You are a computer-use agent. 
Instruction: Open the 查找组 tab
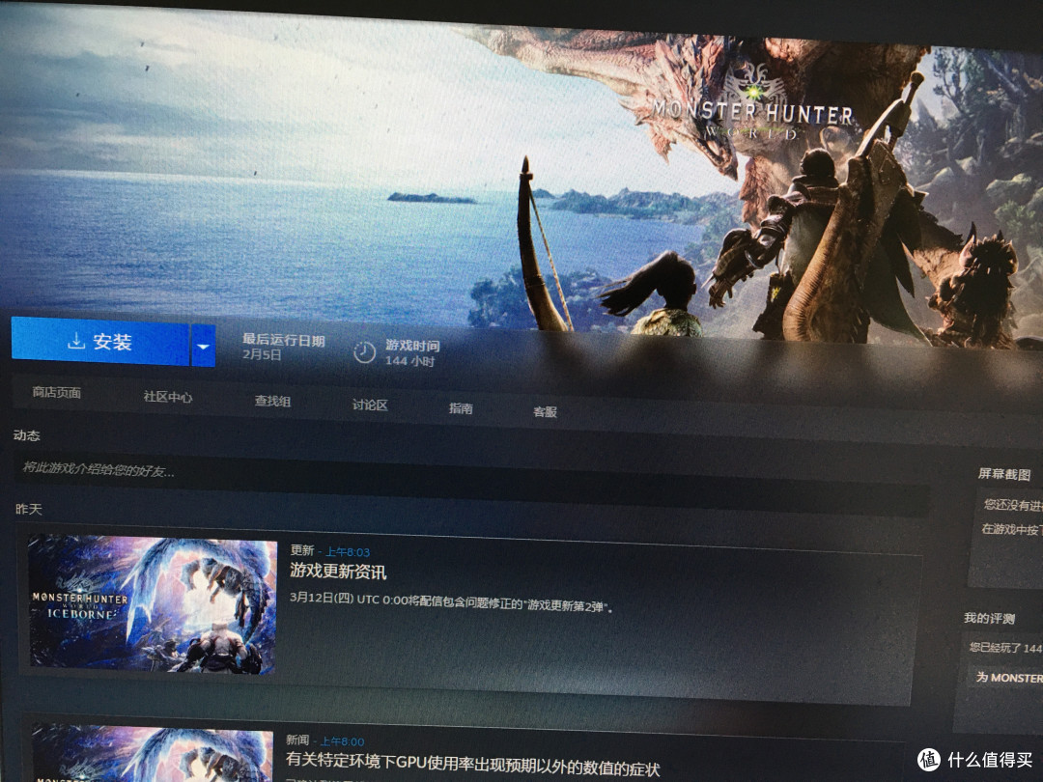(x=272, y=401)
